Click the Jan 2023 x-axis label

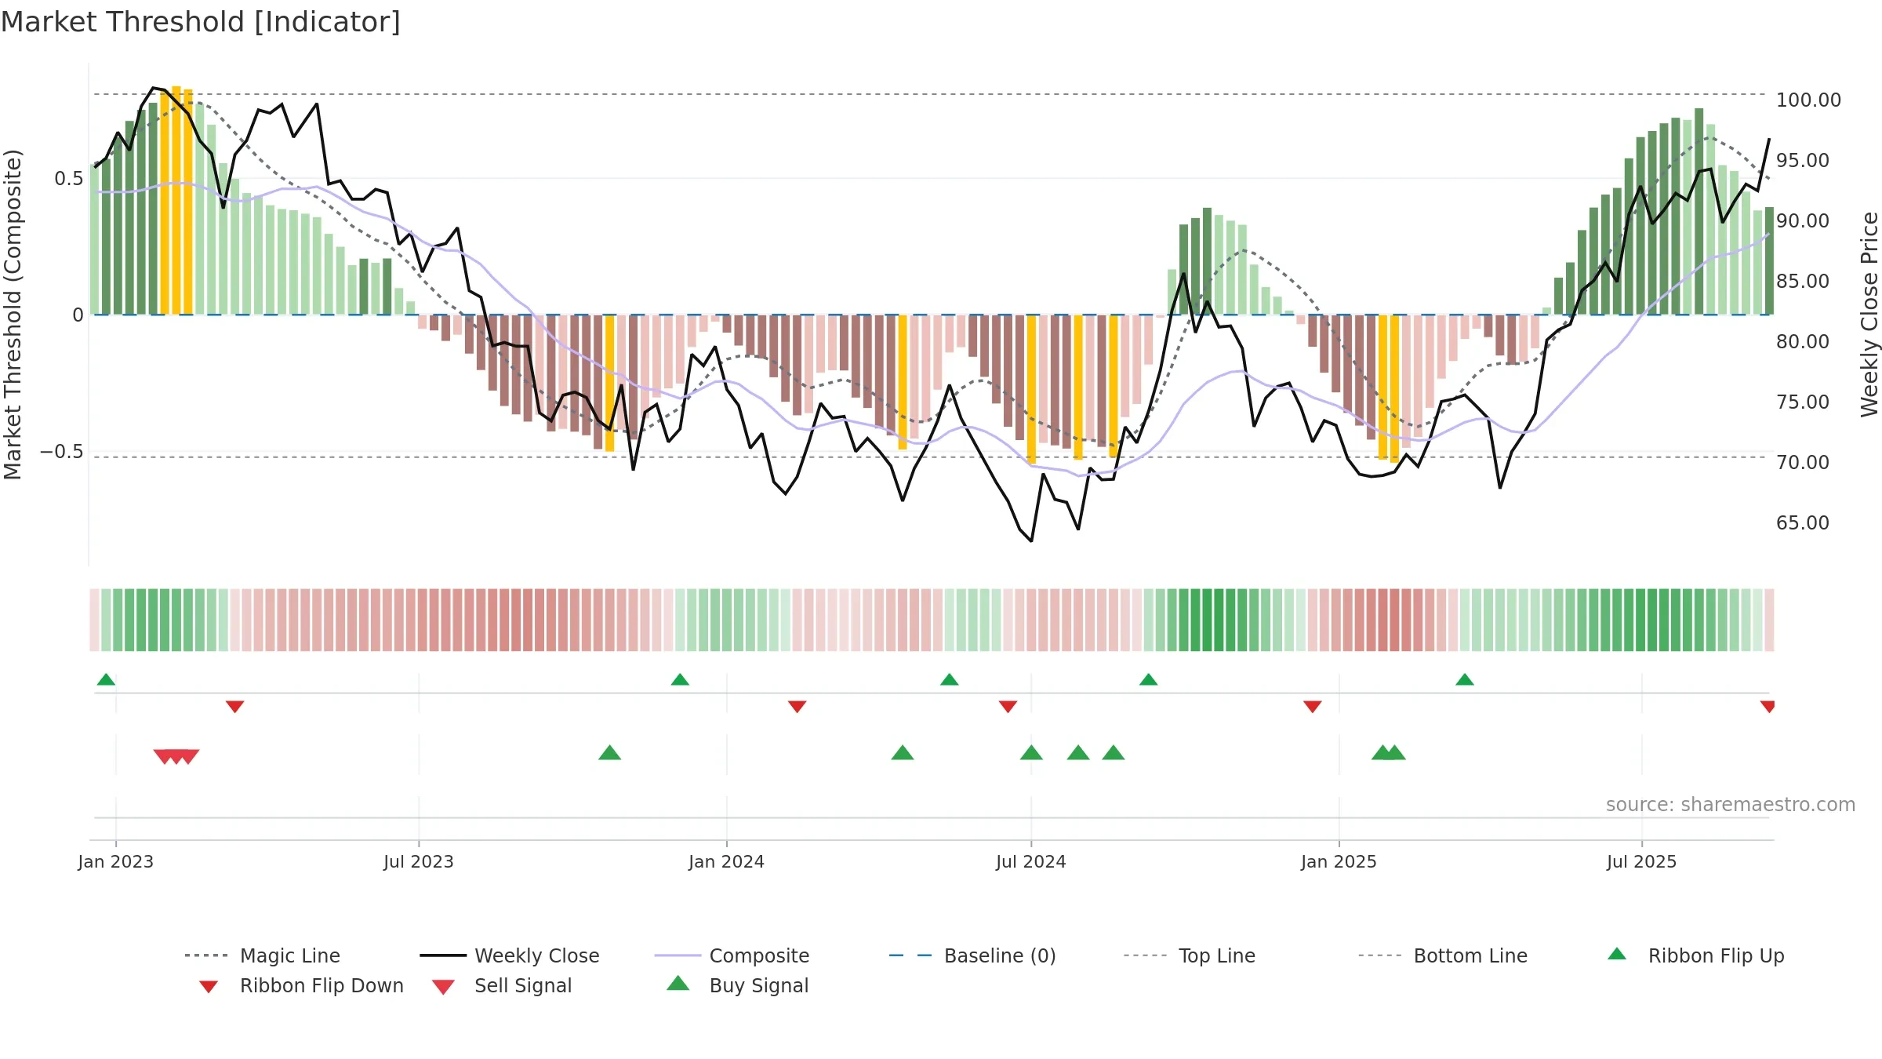tap(116, 862)
